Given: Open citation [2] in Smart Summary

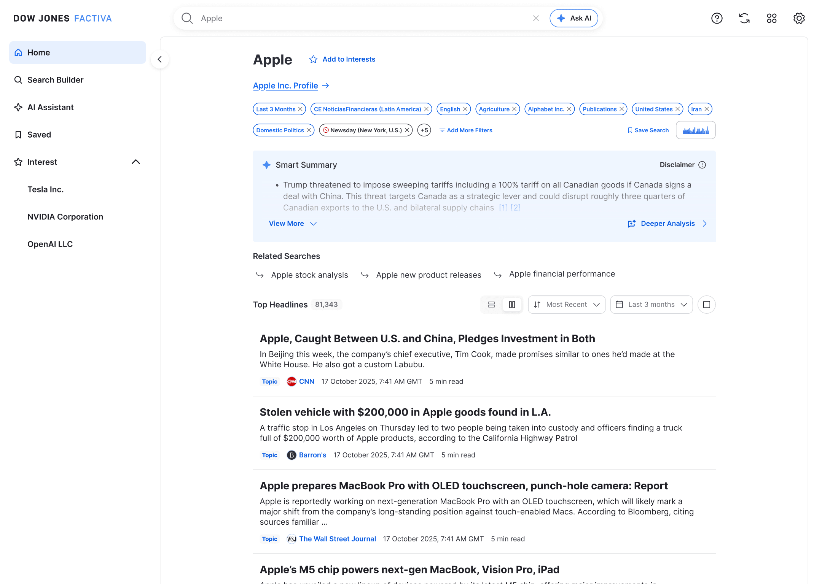Looking at the screenshot, I should tap(516, 208).
